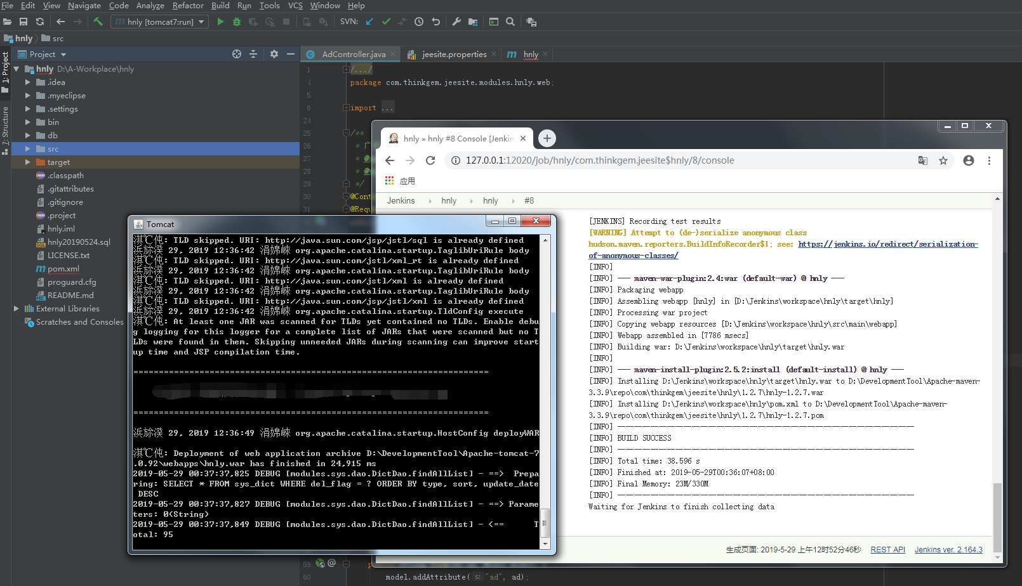This screenshot has height=586, width=1022.
Task: Go back in the browser window
Action: coord(390,160)
